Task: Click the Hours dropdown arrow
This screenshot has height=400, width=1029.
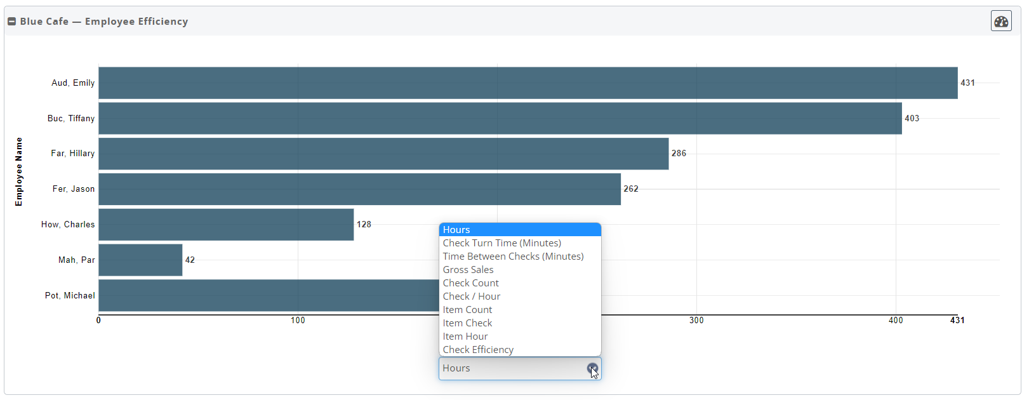Action: coord(592,368)
